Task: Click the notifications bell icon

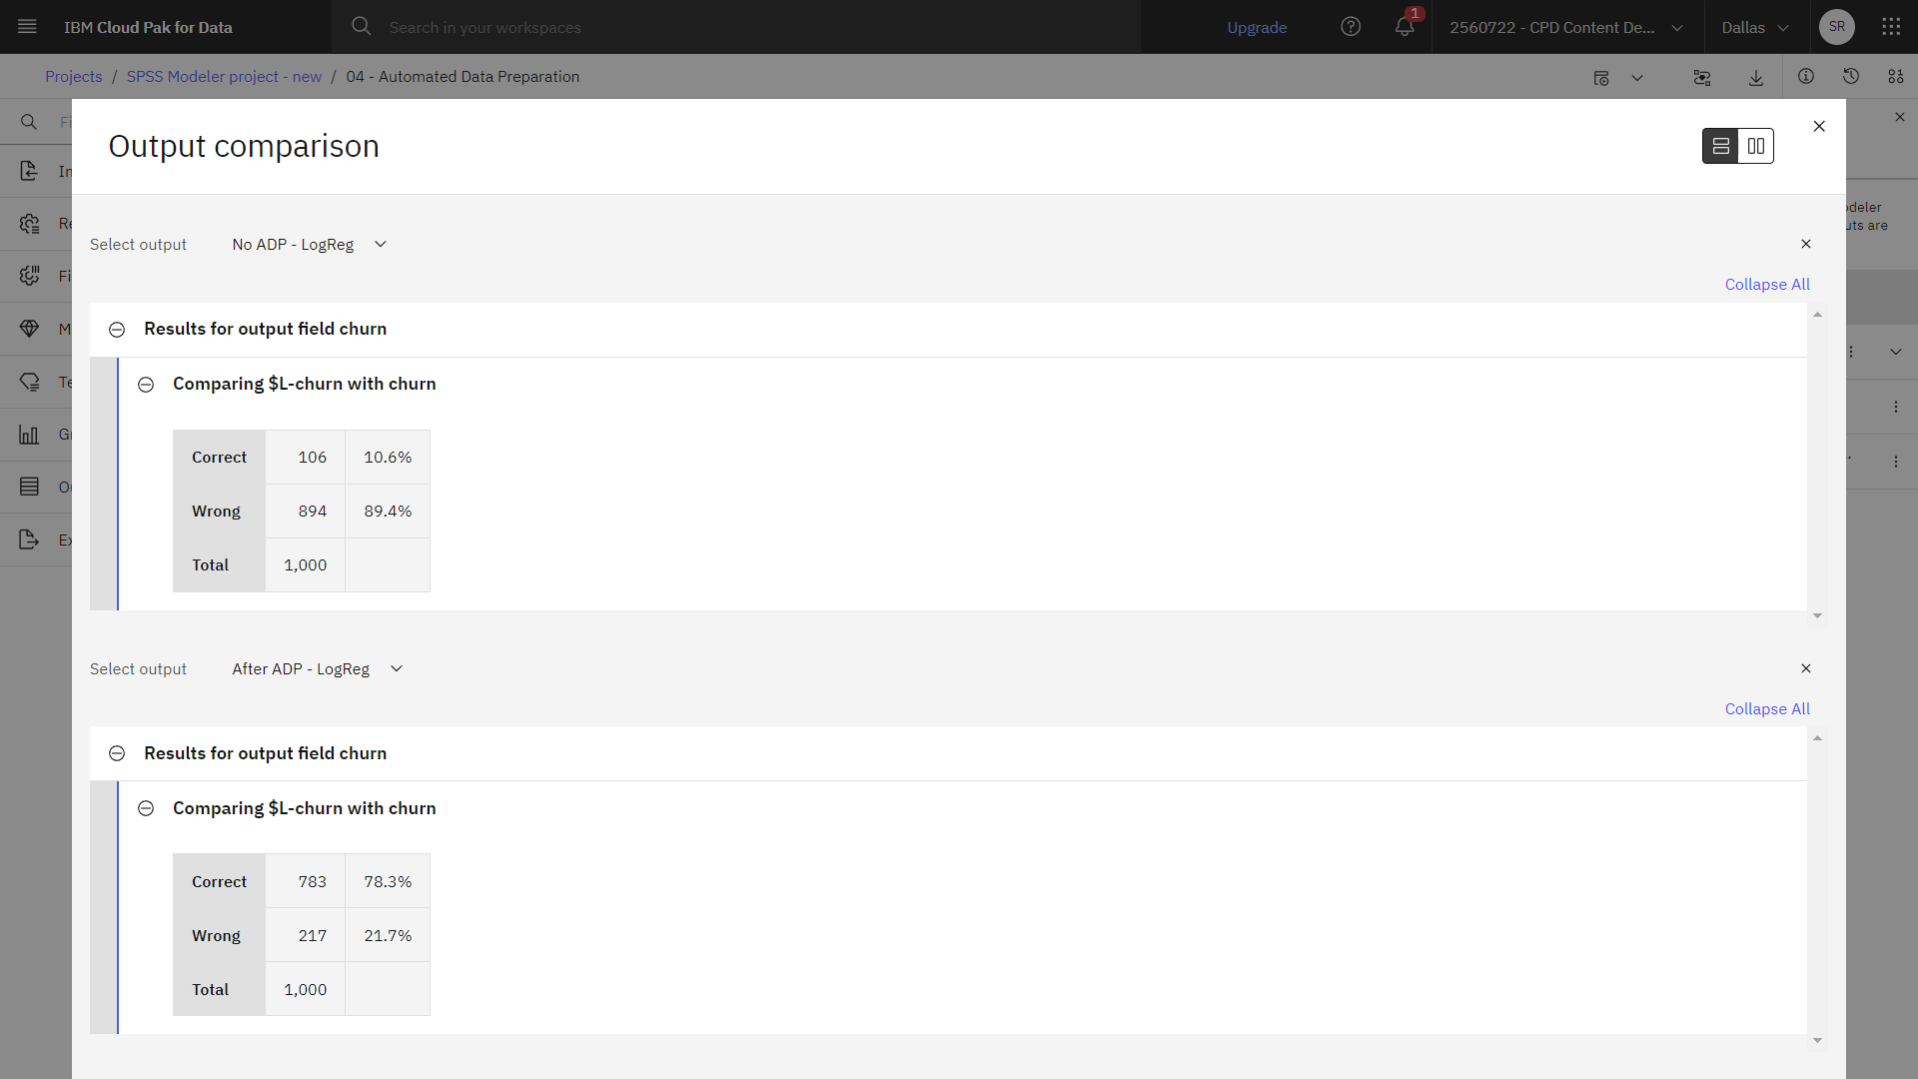Action: (x=1406, y=26)
